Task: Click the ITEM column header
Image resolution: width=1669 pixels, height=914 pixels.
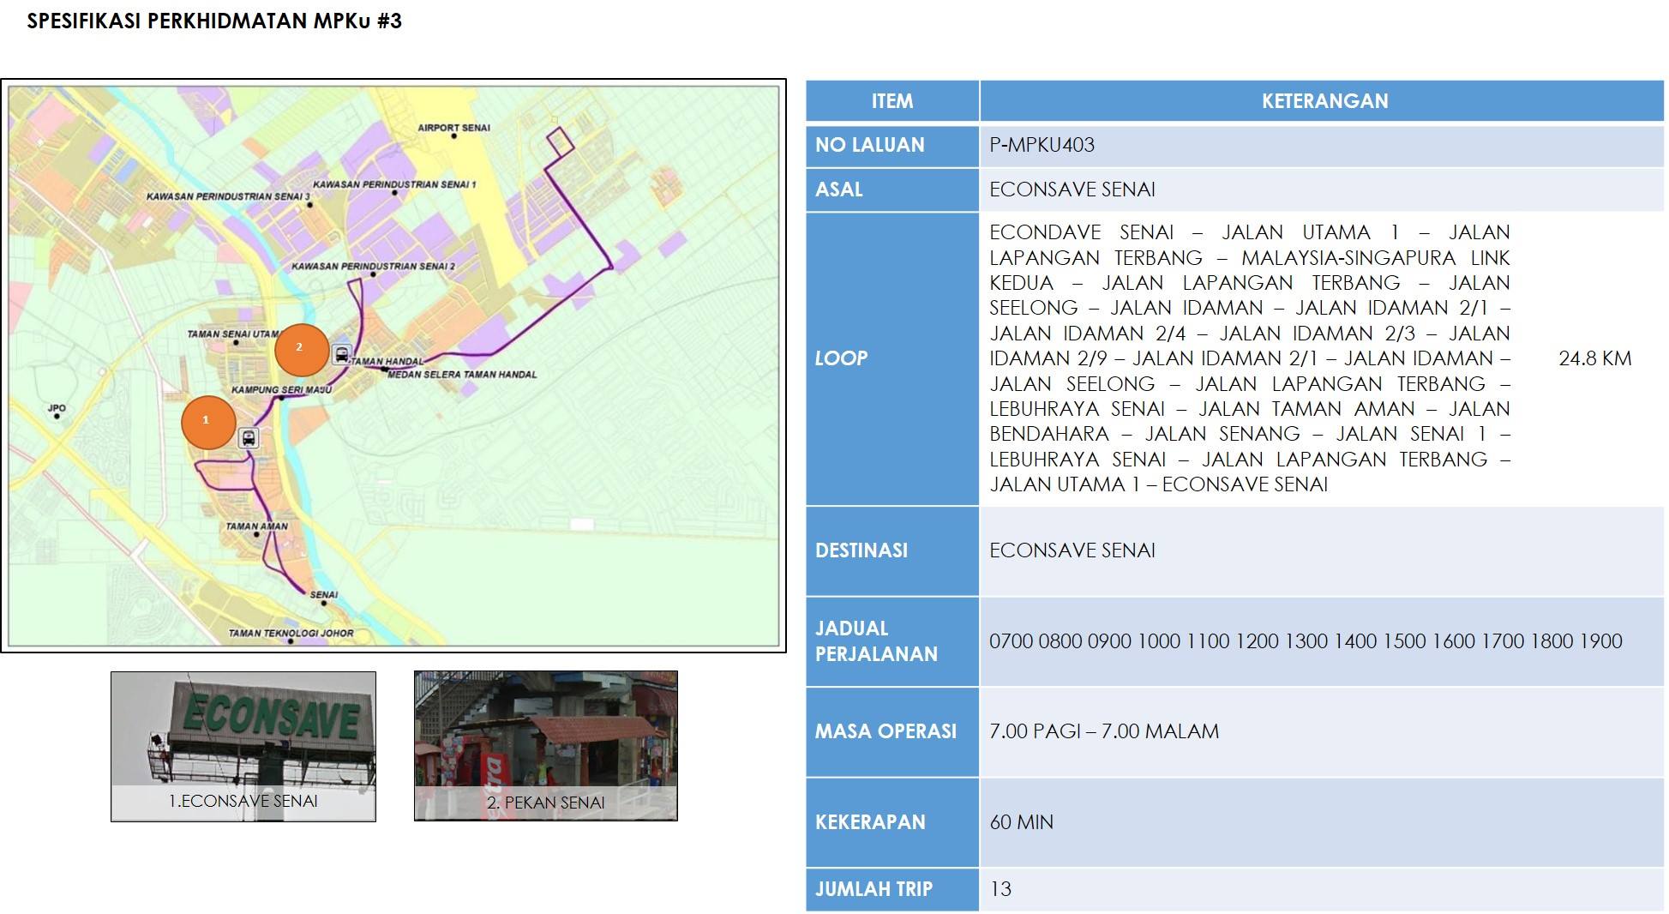Action: 892,101
